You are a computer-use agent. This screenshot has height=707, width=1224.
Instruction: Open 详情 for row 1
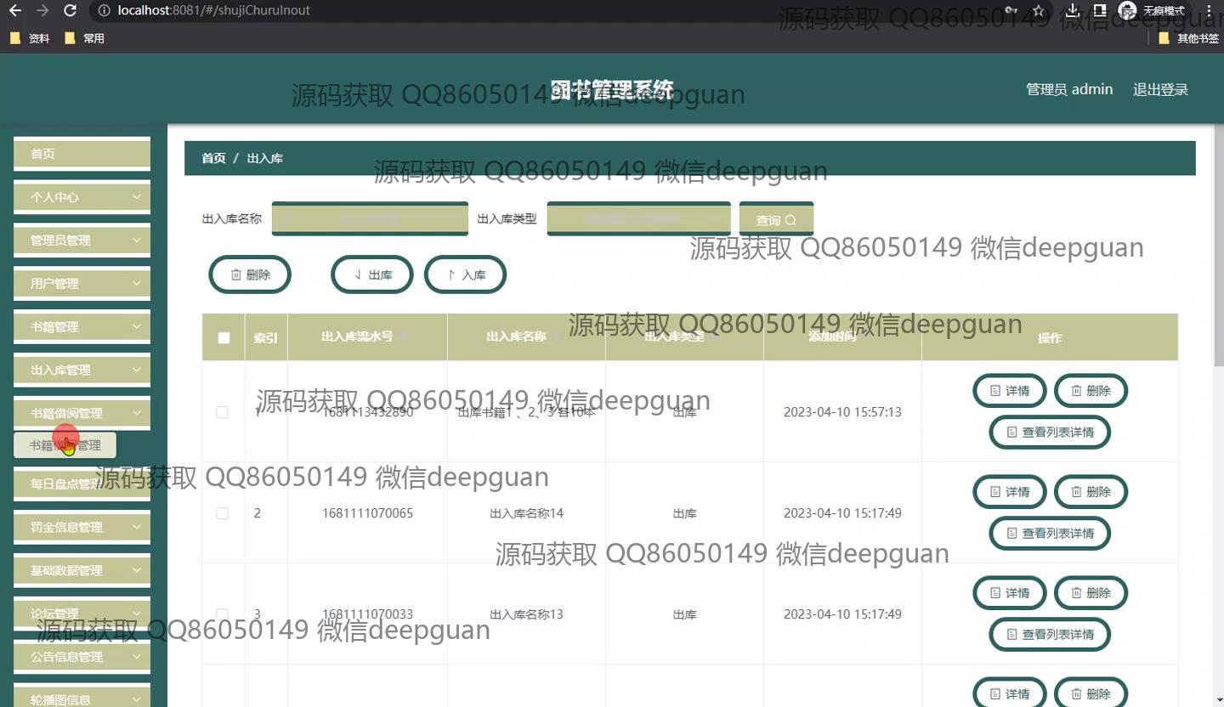pyautogui.click(x=1009, y=391)
